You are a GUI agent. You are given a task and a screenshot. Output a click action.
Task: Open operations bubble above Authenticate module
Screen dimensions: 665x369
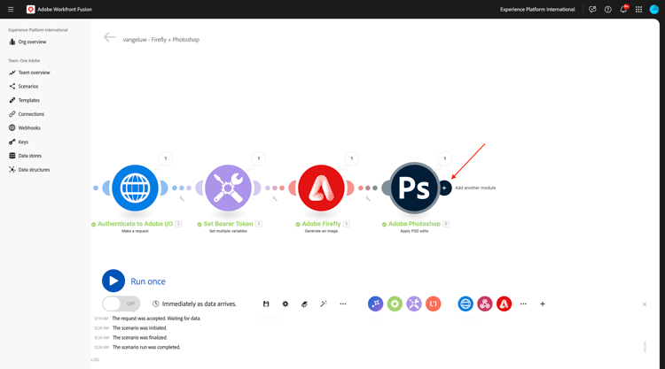166,158
